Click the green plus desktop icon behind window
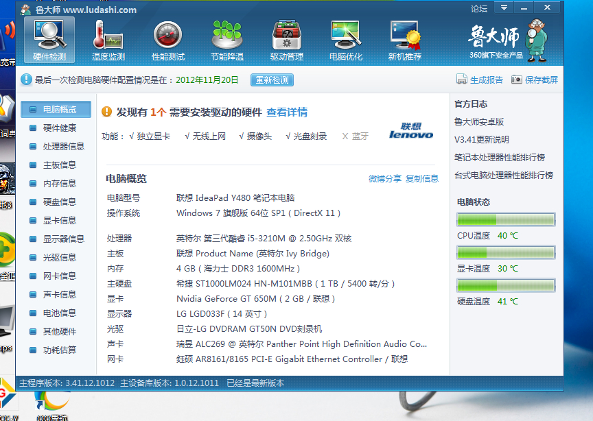The height and width of the screenshot is (421, 593). [7, 250]
